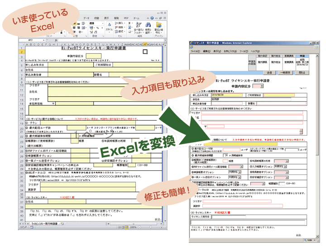Click the zoom in plus icon in Excel

point(161,227)
